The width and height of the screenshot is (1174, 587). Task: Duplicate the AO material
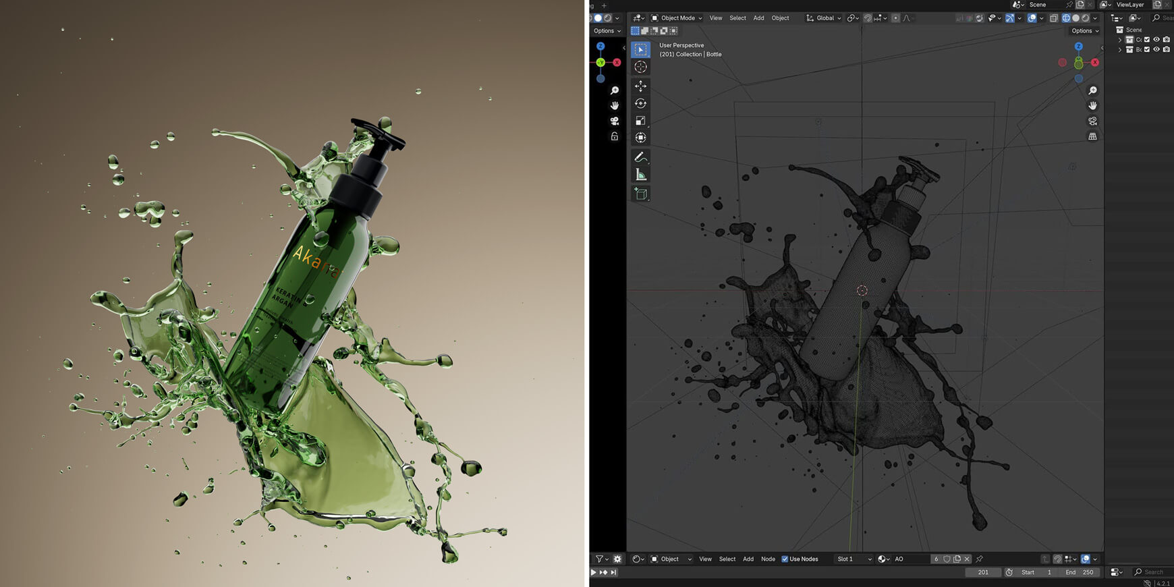tap(957, 559)
